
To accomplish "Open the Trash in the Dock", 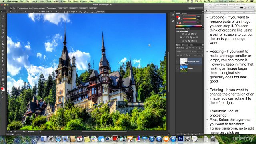I will pyautogui.click(x=213, y=139).
